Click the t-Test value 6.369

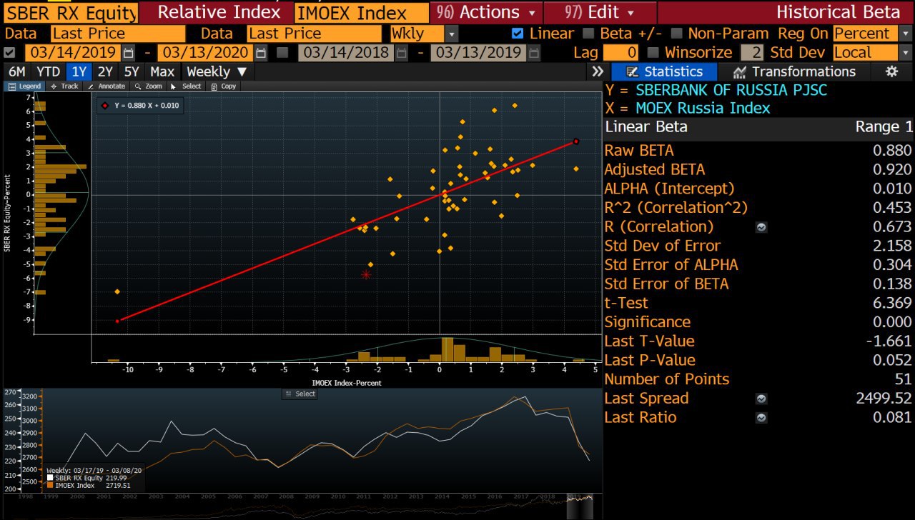pyautogui.click(x=892, y=304)
